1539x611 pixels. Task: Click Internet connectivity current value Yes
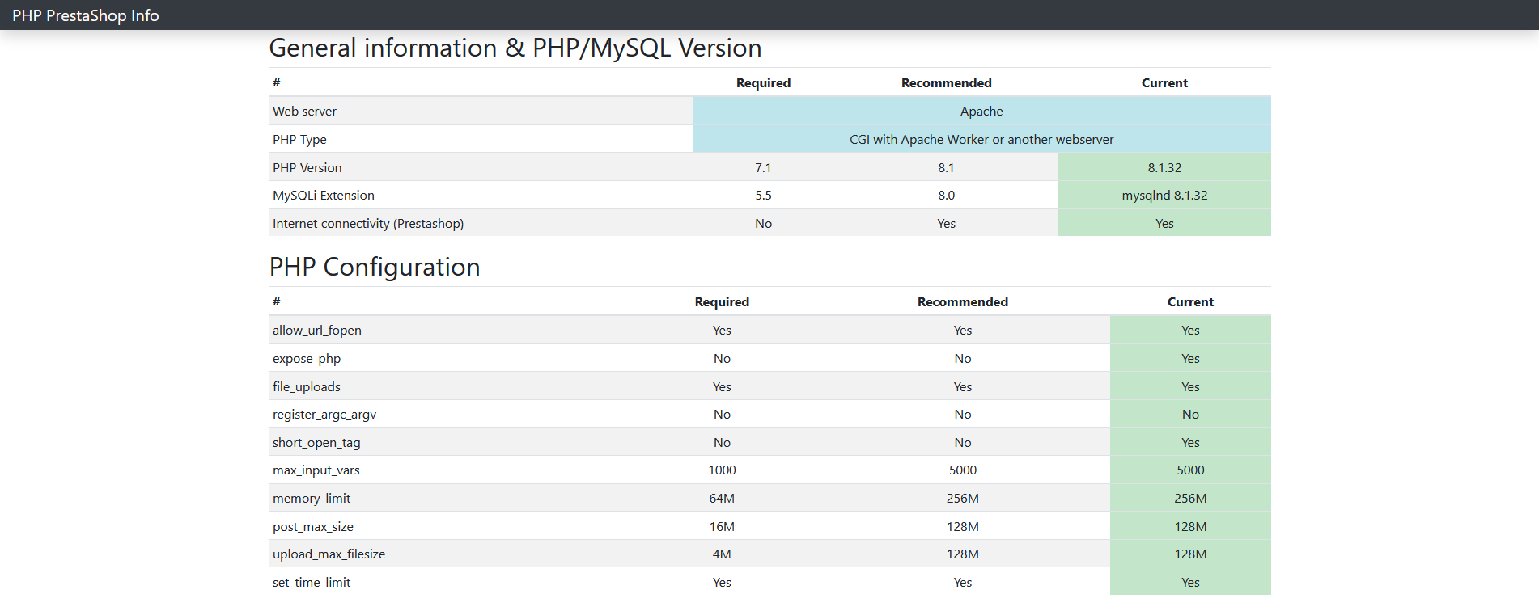1164,224
